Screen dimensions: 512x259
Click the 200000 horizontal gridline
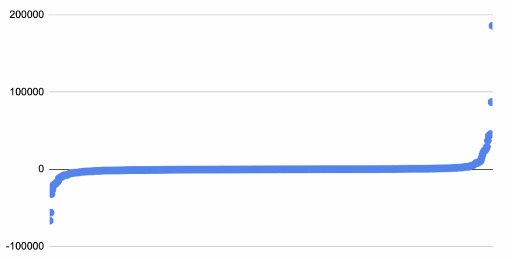(x=247, y=15)
